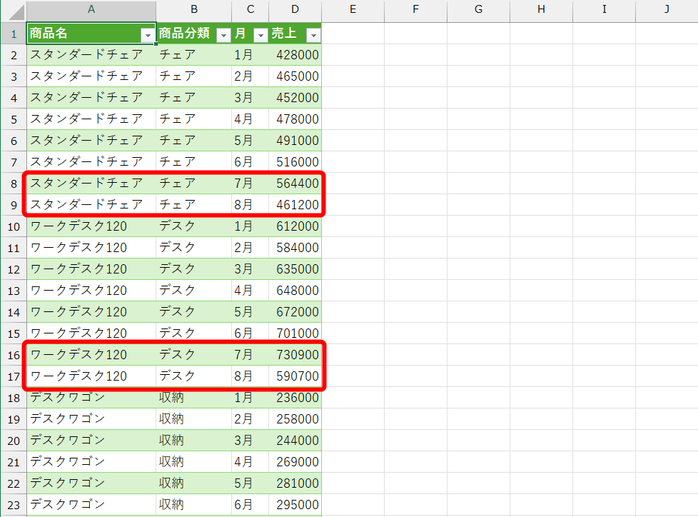Select column C header
The height and width of the screenshot is (517, 698).
click(251, 10)
